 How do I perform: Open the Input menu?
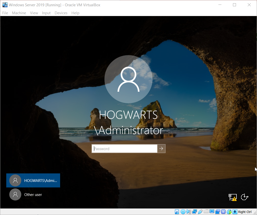pos(46,13)
